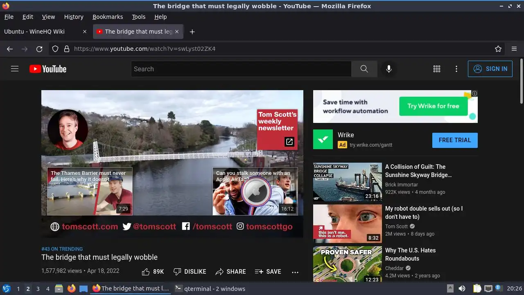Click the page vertical scrollbar

521,81
